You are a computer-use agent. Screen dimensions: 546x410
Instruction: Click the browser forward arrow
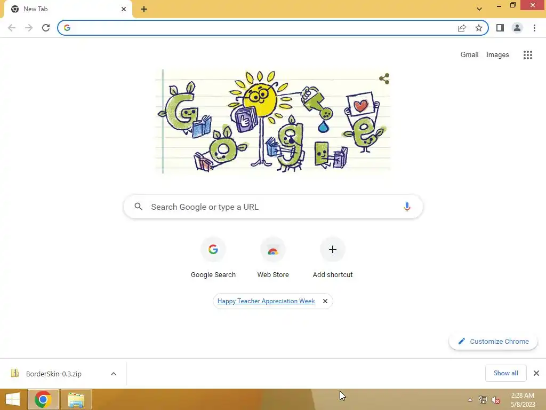tap(29, 28)
